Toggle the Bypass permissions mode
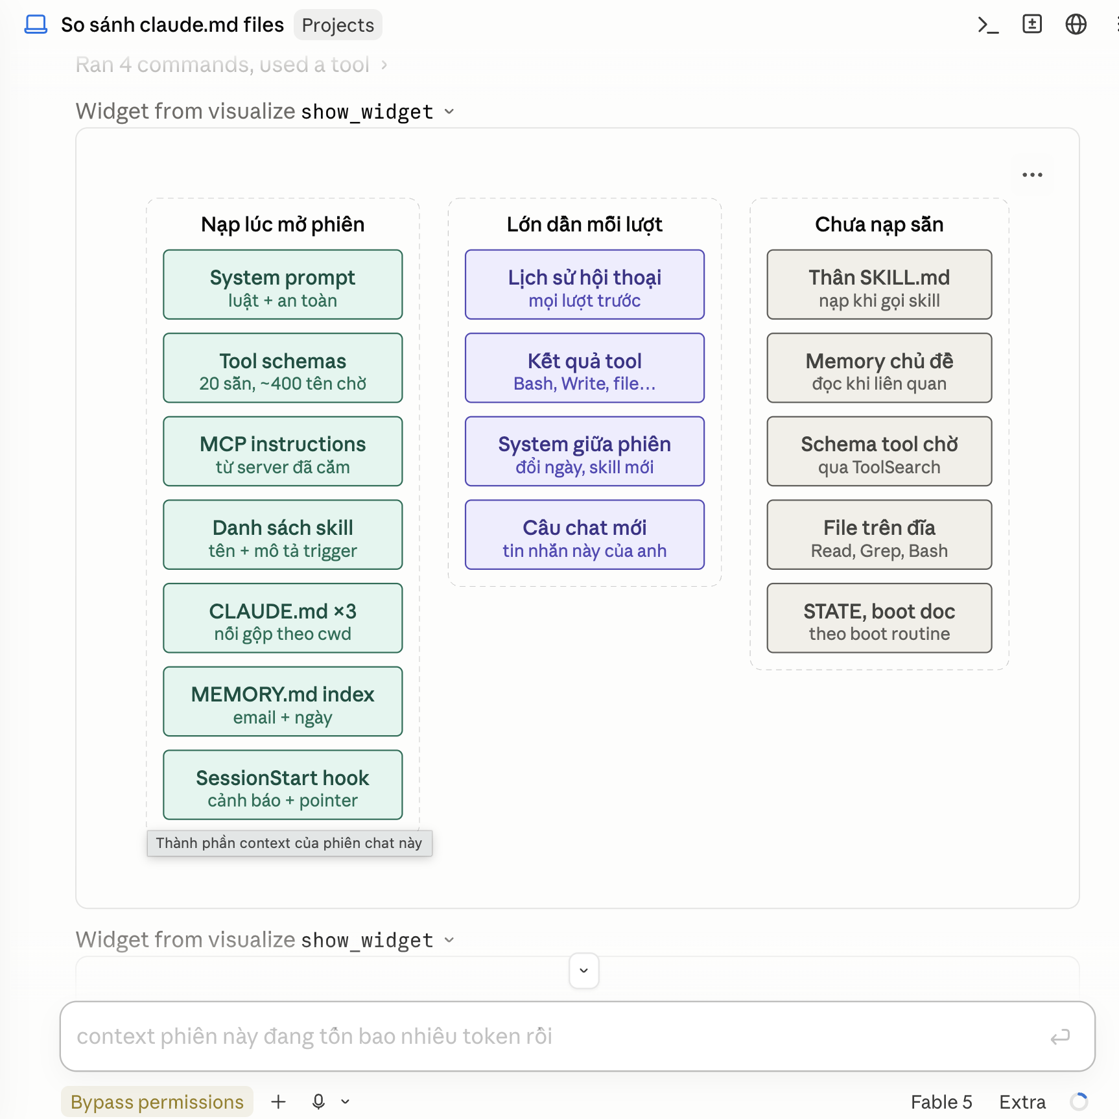 [x=157, y=1101]
